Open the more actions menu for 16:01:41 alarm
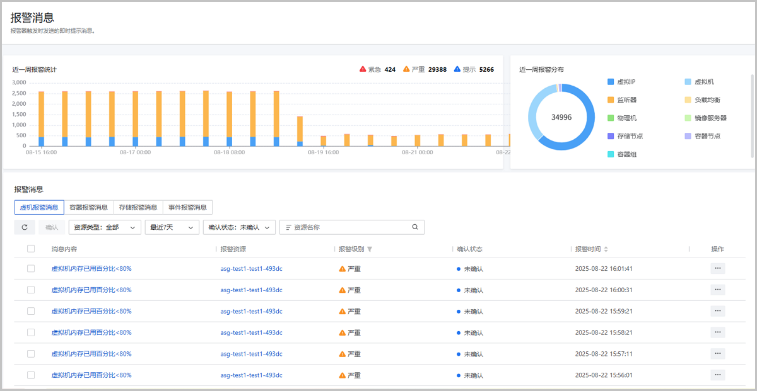Screen dimensions: 757x391 click(x=717, y=269)
